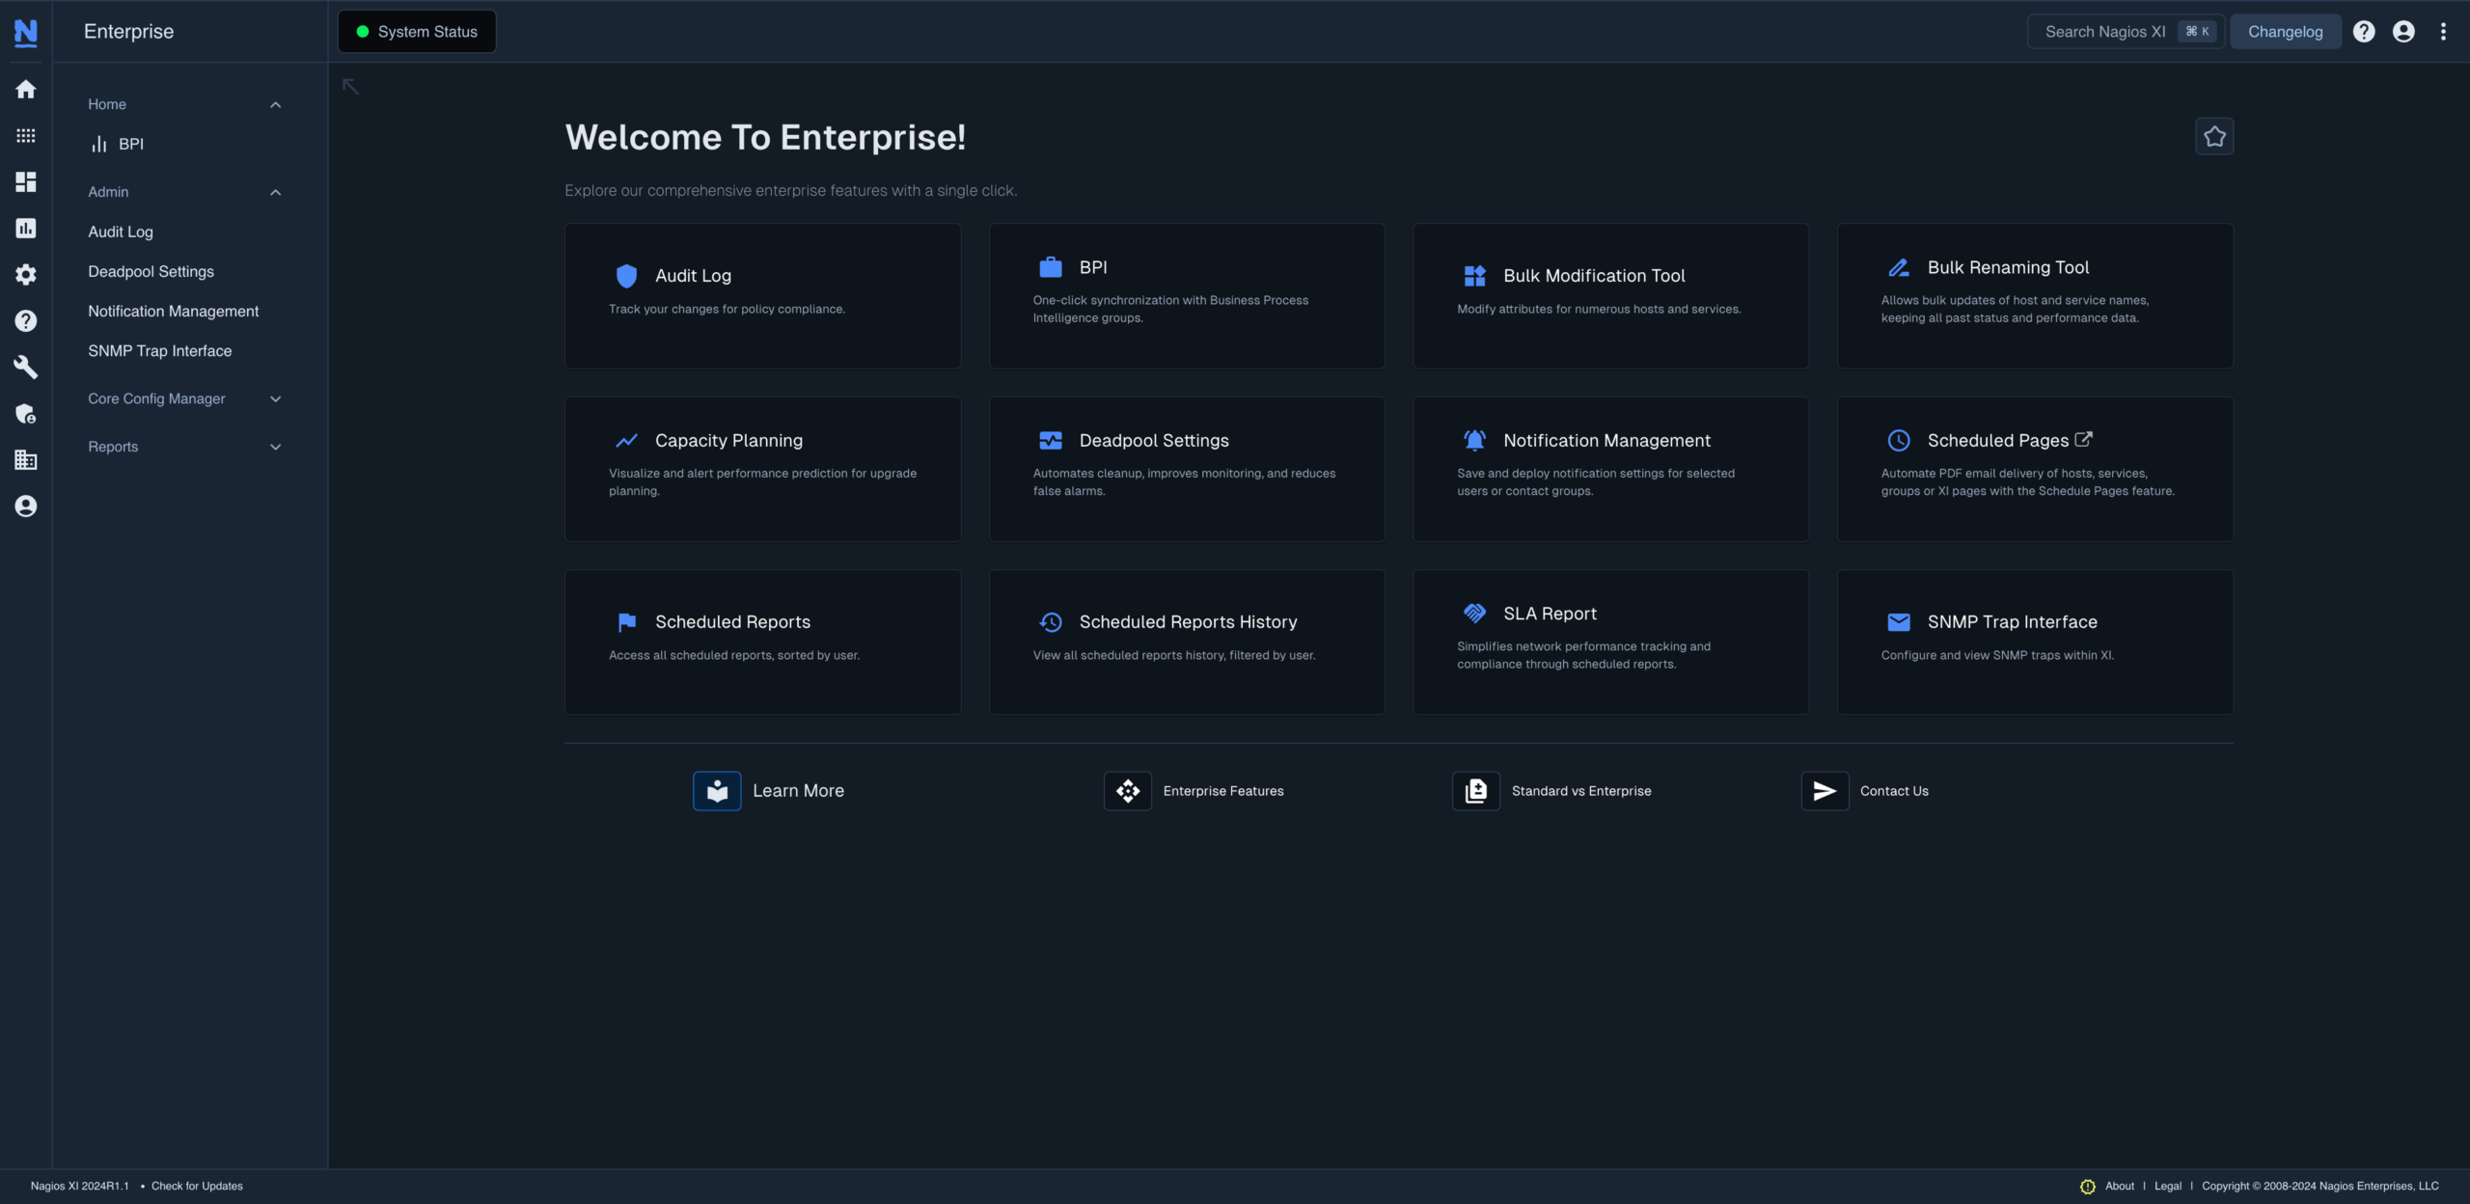Click the Changelog button

[x=2285, y=31]
